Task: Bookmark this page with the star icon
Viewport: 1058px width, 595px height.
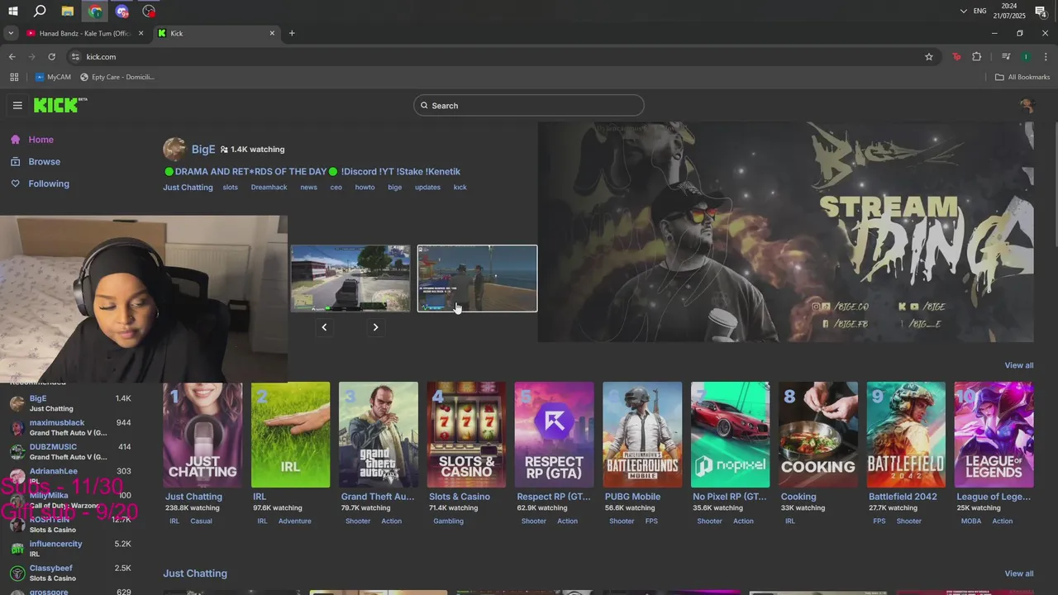Action: 929,56
